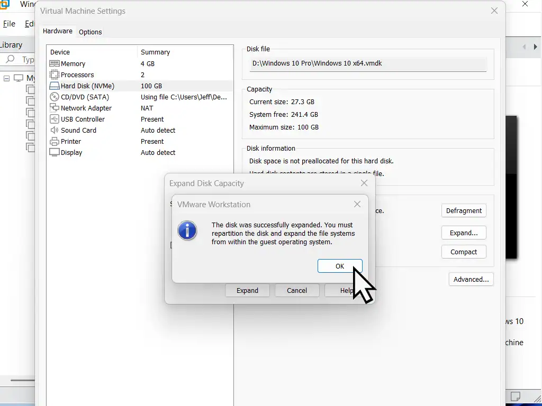Close the VMware Workstation message dialog
This screenshot has width=542, height=406.
pos(357,204)
